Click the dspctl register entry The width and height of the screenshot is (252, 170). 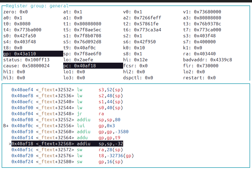138,78
